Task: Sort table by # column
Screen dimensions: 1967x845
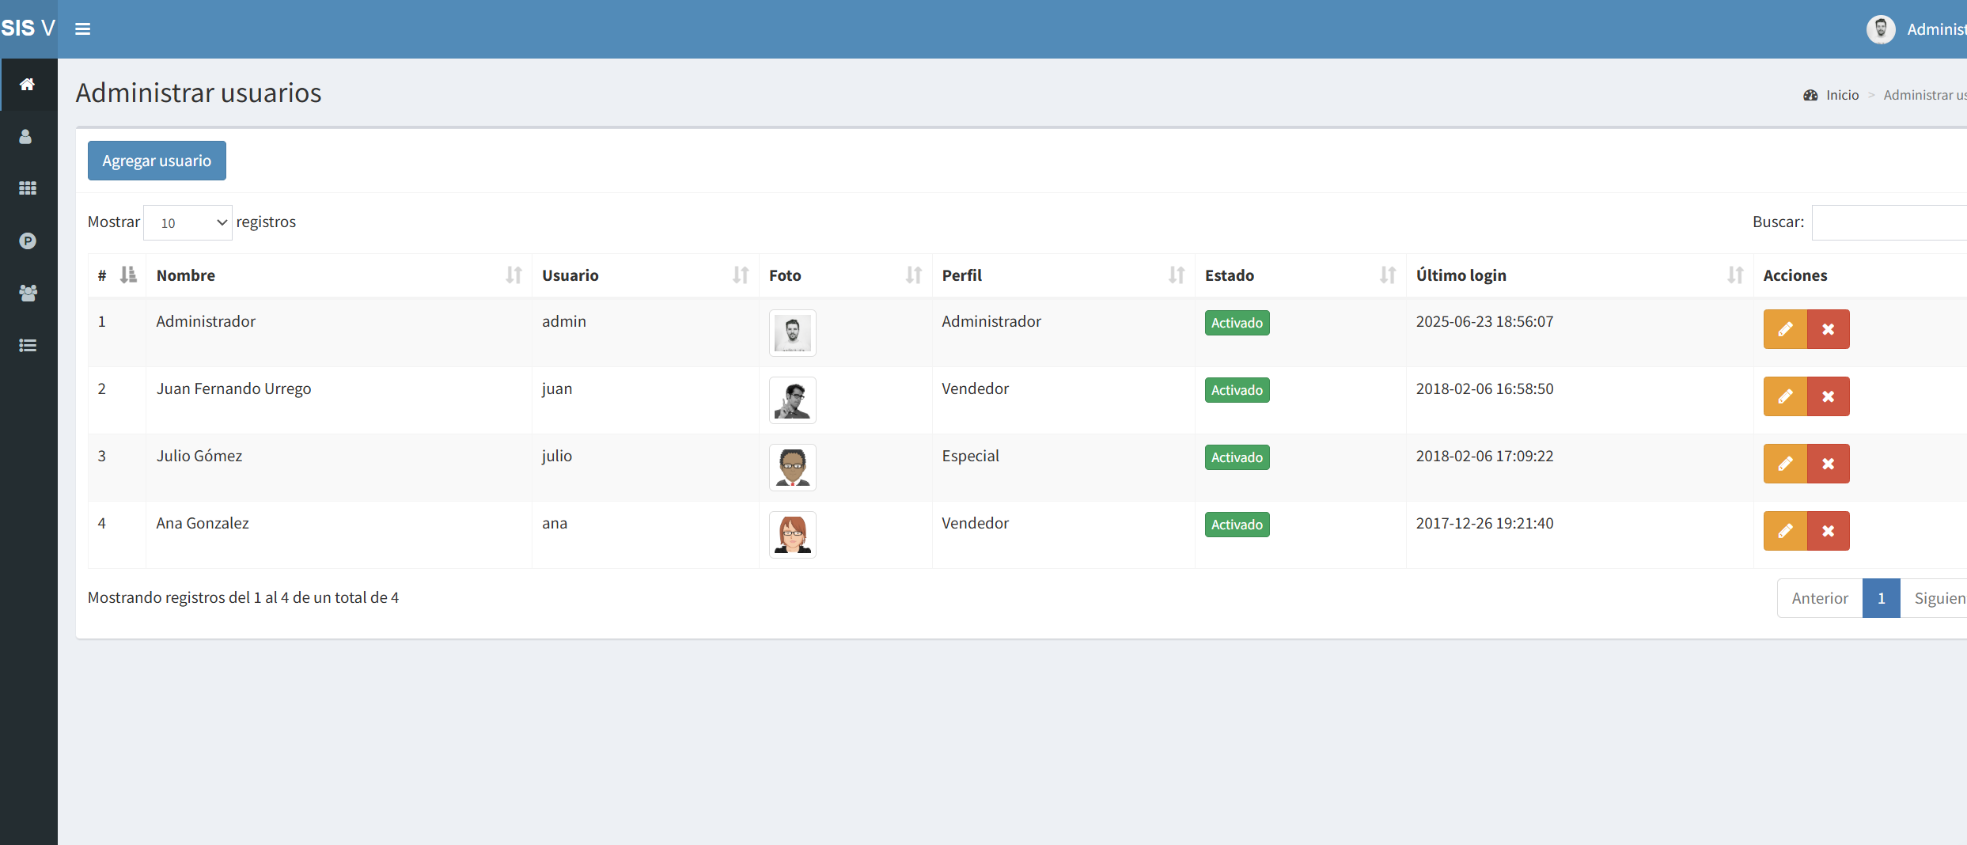Action: pyautogui.click(x=117, y=275)
